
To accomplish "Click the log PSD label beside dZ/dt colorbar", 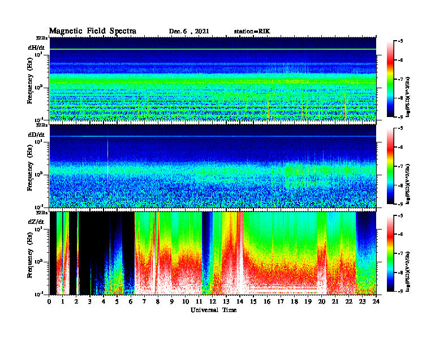I will coord(408,270).
